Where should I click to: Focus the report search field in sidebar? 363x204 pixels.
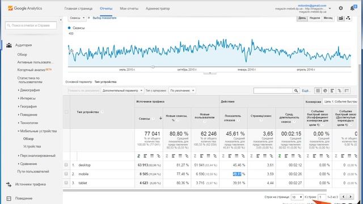click(31, 25)
